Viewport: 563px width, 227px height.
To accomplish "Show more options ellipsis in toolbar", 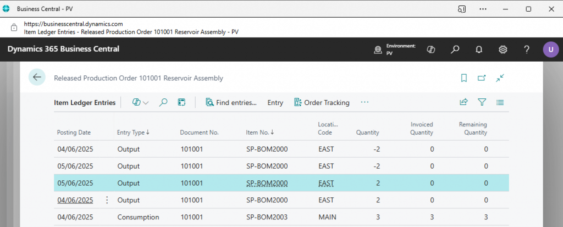I will [365, 102].
